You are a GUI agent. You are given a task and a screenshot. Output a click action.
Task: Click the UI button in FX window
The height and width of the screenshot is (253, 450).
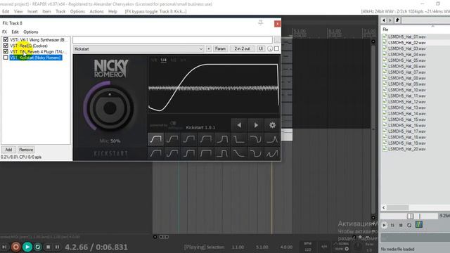click(261, 48)
